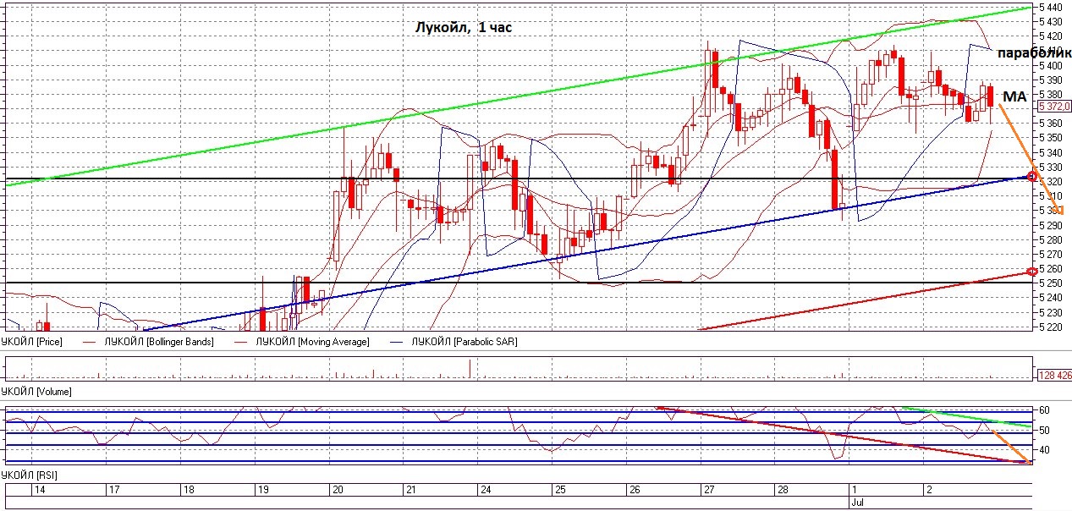
Task: Select legend entry 'ЛУКОЙЛ [Bollinger Bands]'
Action: tap(159, 342)
